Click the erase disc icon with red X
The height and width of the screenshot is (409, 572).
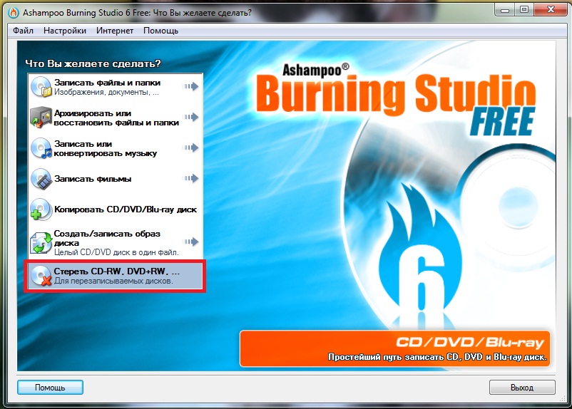coord(41,276)
